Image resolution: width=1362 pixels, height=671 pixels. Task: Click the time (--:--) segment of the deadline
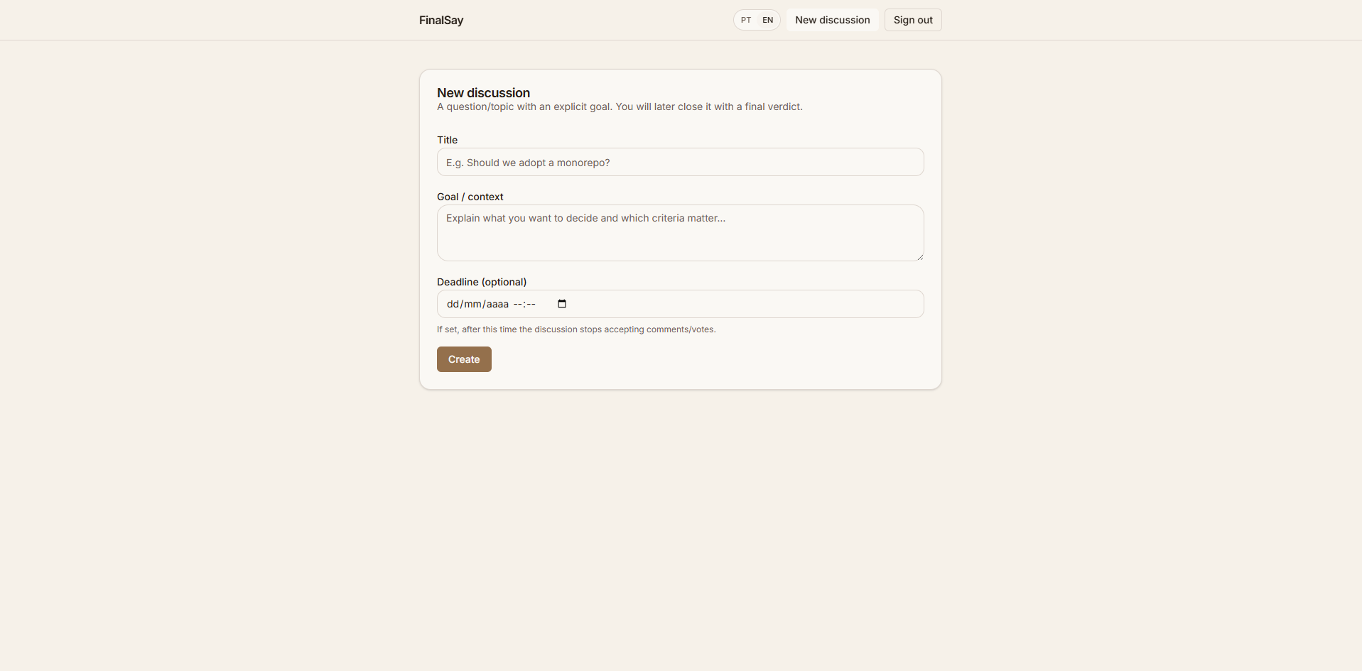point(526,303)
